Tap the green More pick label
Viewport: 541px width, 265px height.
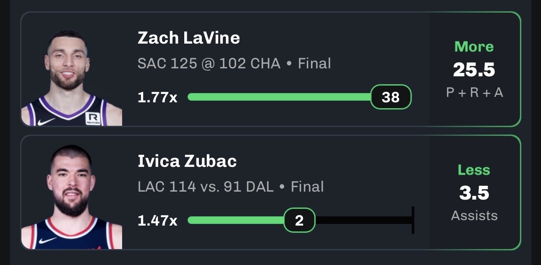click(x=474, y=47)
